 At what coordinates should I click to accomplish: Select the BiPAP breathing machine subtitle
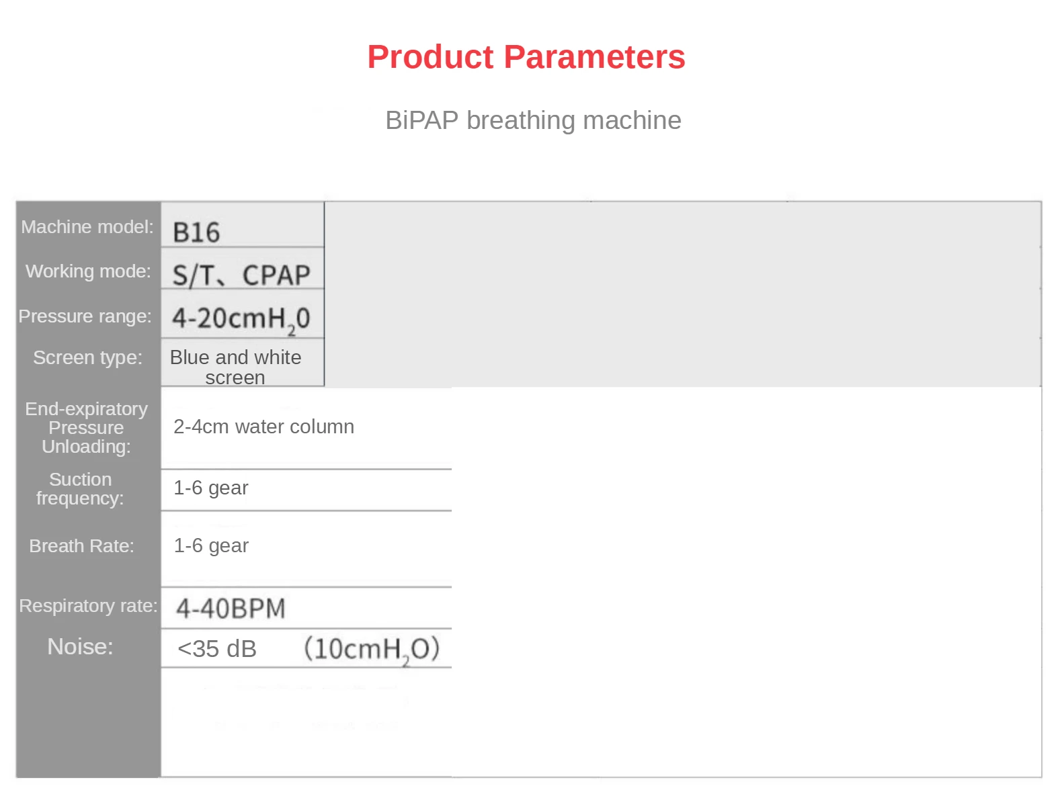pos(533,120)
